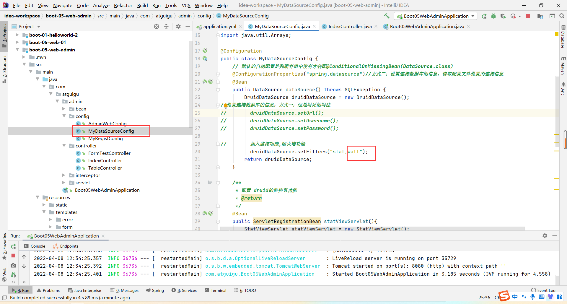The height and width of the screenshot is (304, 567).
Task: Open Search Everywhere magnifier icon
Action: click(x=562, y=16)
